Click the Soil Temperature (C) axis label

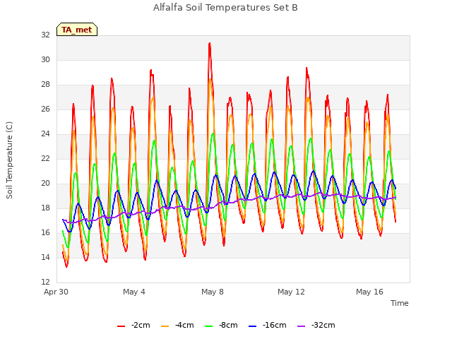pos(9,160)
